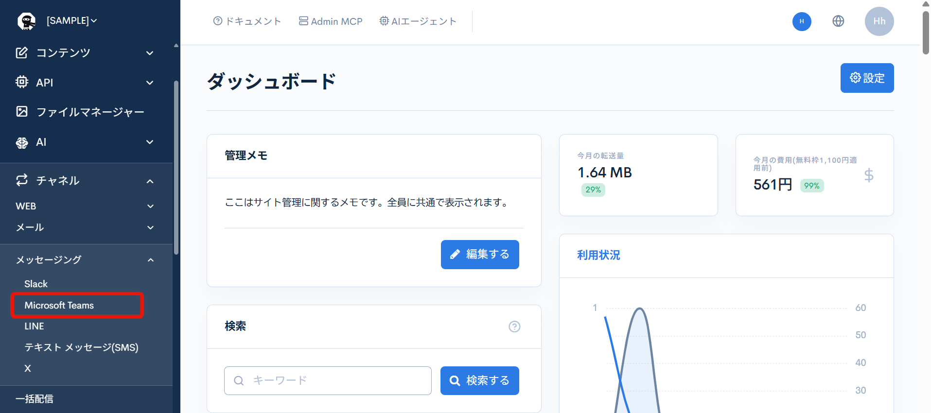Click the help icon in 検索 card
The height and width of the screenshot is (413, 931).
pos(514,327)
